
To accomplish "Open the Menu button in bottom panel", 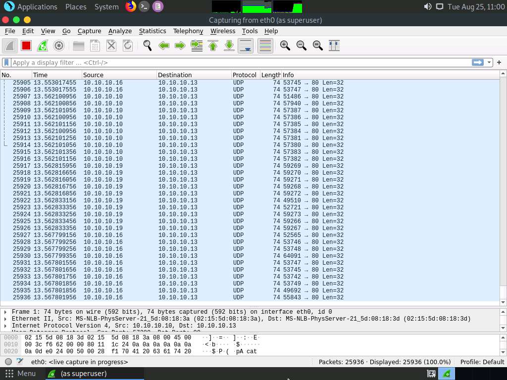I will tap(20, 374).
